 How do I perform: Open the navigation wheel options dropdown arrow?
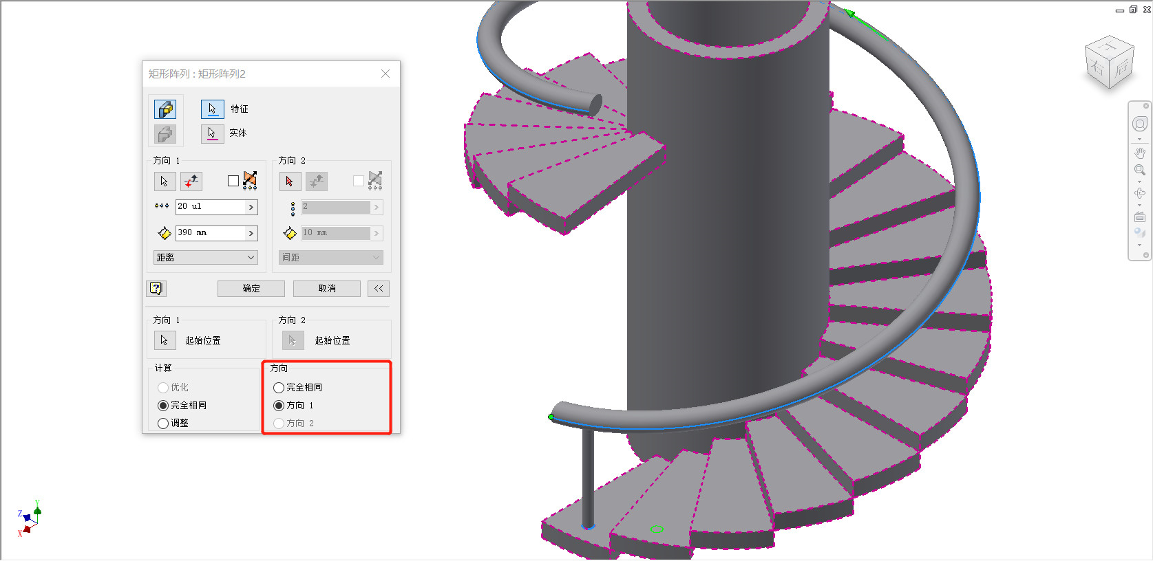(1140, 140)
